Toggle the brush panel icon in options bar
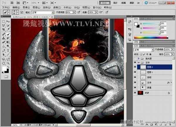 coord(22,12)
